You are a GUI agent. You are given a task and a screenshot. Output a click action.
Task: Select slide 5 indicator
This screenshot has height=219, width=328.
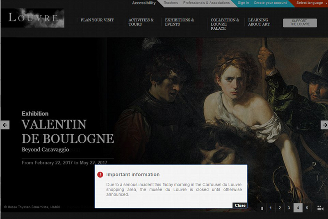pos(307,208)
